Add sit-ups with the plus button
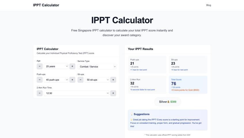 pos(113,80)
